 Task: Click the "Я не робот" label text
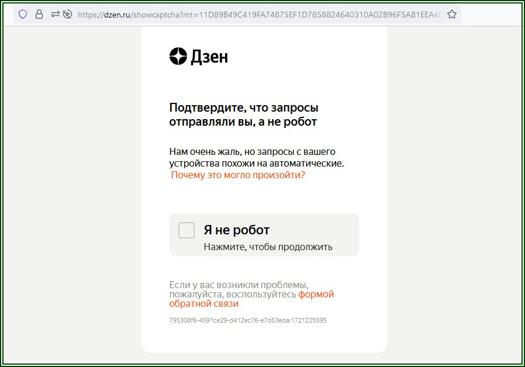click(236, 230)
